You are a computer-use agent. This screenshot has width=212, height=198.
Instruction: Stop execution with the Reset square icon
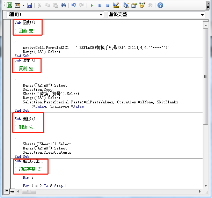click(108, 5)
